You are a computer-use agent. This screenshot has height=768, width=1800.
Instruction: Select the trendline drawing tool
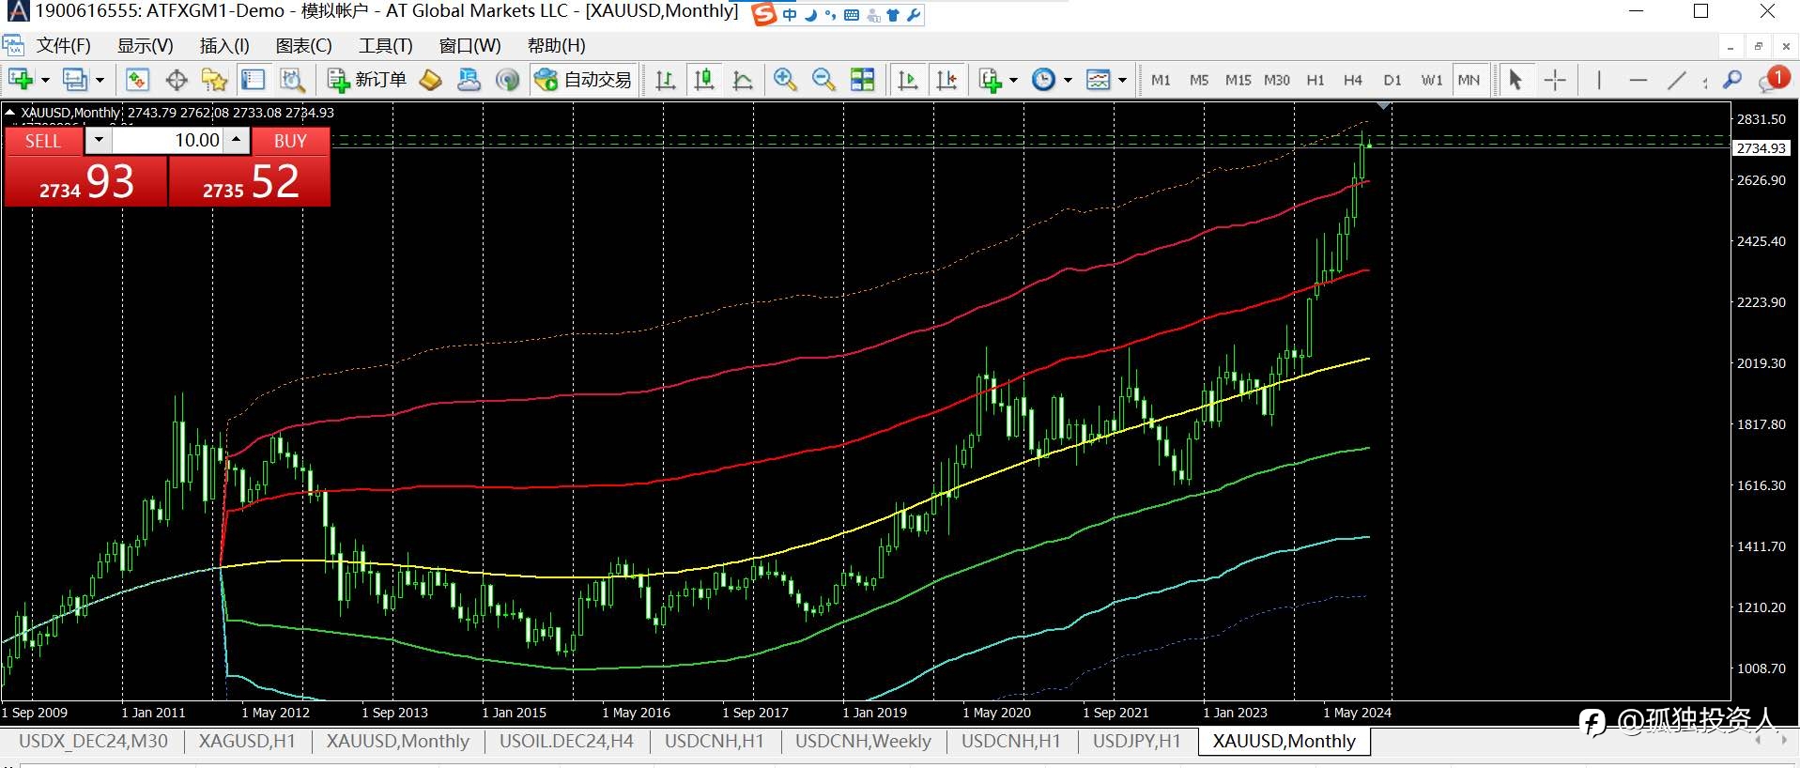coord(1677,81)
